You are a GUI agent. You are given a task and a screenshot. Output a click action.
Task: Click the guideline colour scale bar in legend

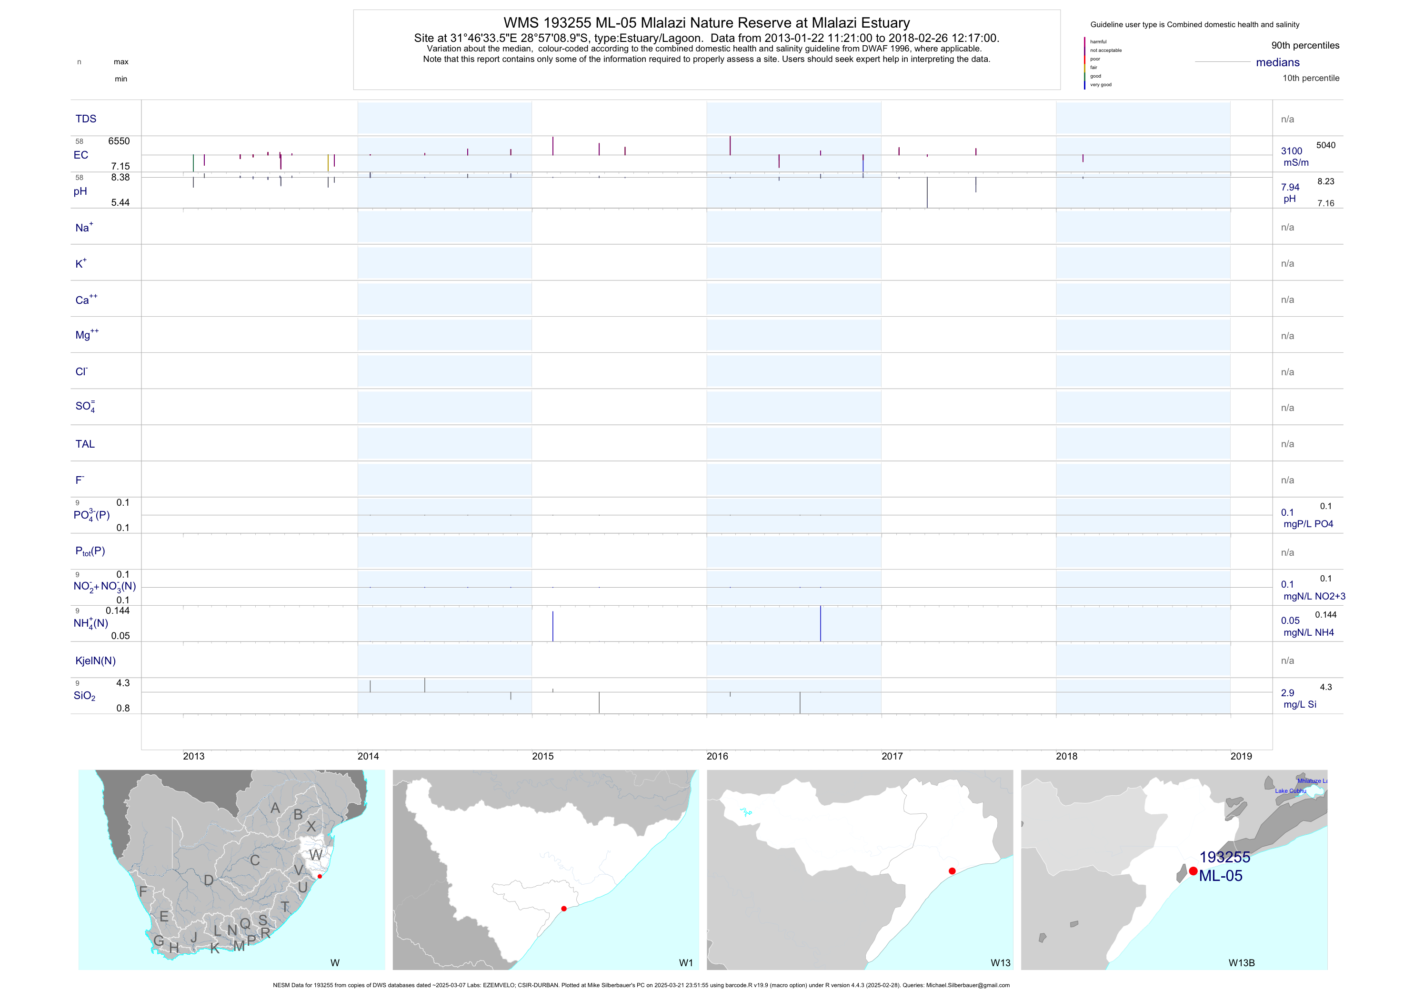tap(1084, 63)
